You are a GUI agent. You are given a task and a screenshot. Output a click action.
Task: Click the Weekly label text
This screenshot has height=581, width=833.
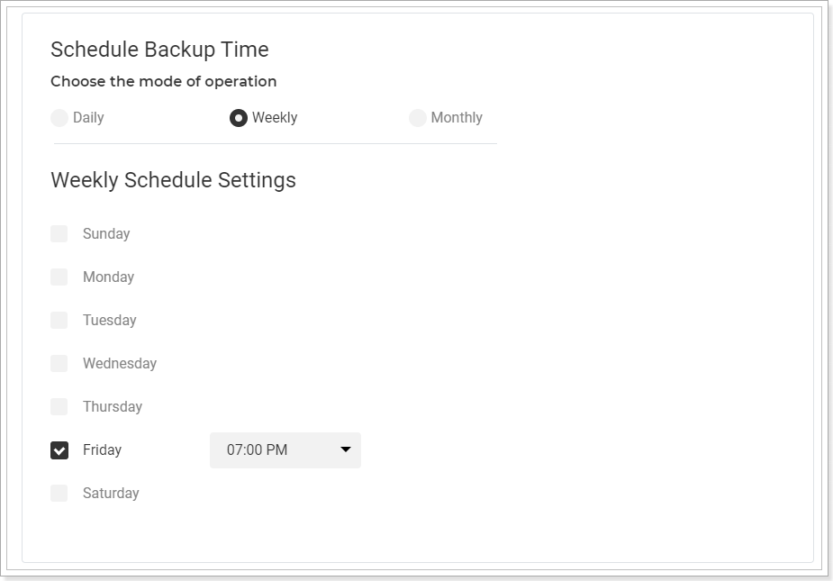click(x=275, y=117)
